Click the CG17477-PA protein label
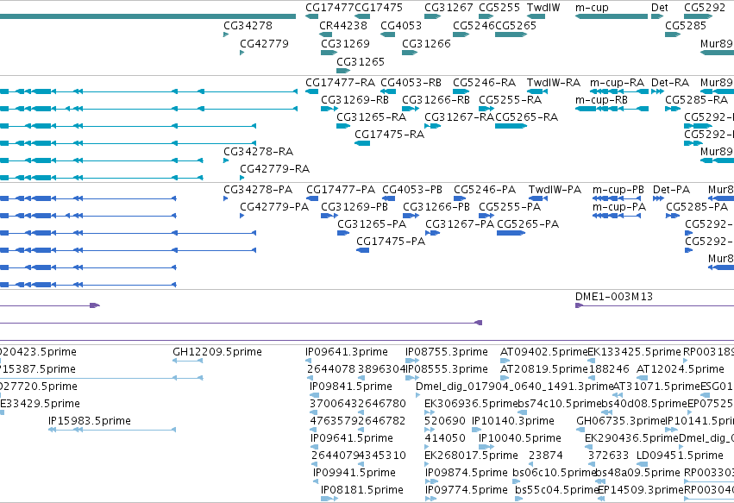The image size is (734, 503). coord(341,190)
